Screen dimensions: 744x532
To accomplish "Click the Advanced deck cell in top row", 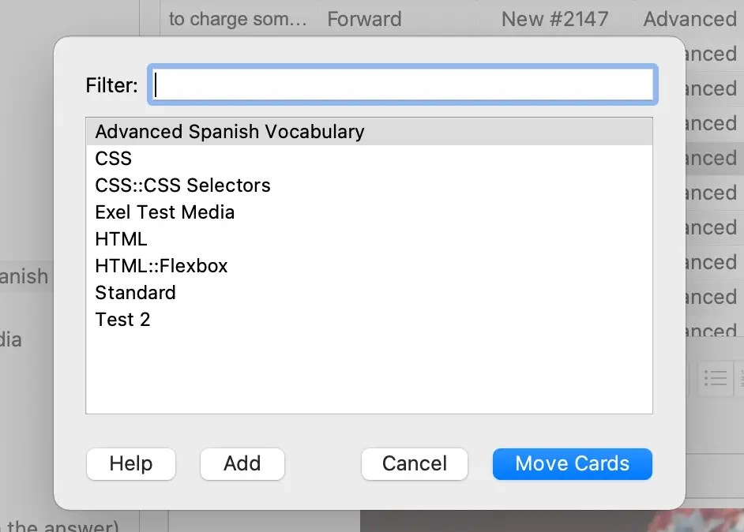I will pyautogui.click(x=690, y=19).
